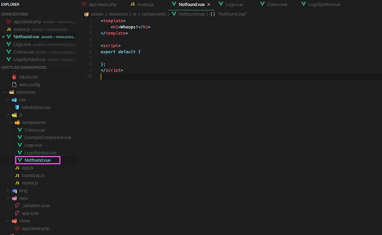Select 'js' in the breadcrumb path
Image resolution: width=382 pixels, height=235 pixels.
point(135,14)
